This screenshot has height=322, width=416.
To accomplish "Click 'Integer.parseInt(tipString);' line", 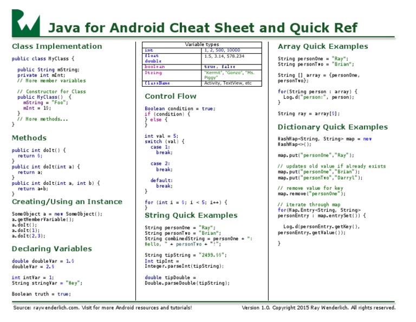I will (184, 266).
